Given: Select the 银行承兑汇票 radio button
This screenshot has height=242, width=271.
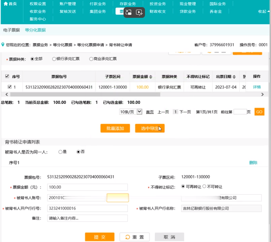Looking at the screenshot, I should click(x=54, y=59).
